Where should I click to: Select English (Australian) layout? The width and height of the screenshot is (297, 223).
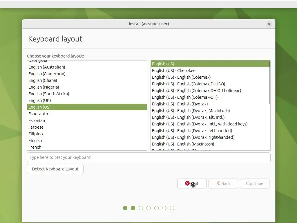click(87, 67)
